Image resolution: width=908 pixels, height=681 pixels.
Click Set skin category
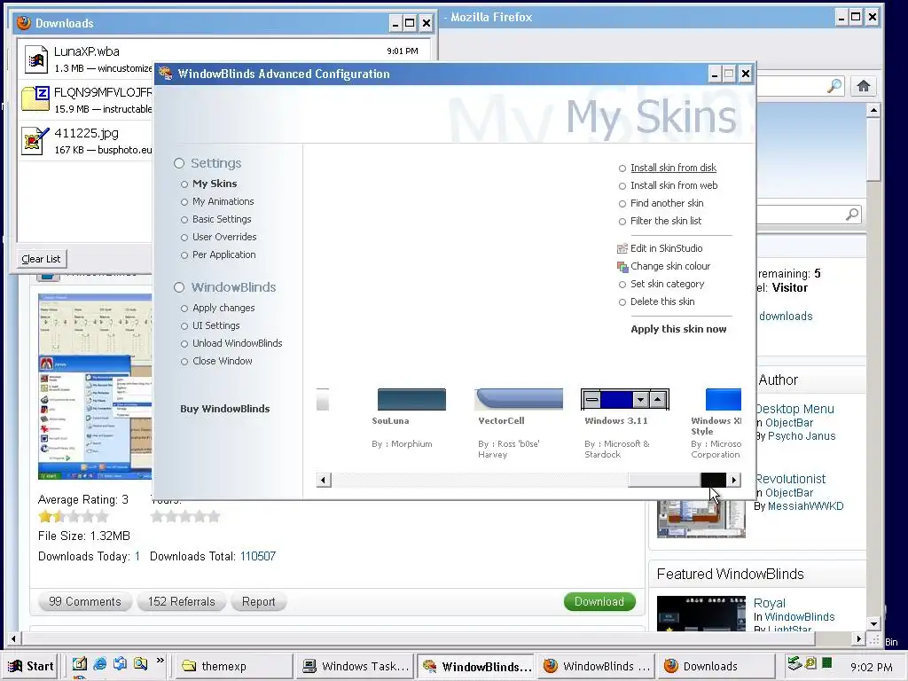click(x=667, y=285)
